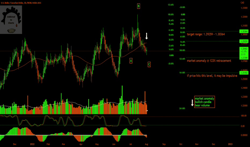This screenshot has width=250, height=147.
Task: Select the wave label B
Action: click(x=138, y=6)
